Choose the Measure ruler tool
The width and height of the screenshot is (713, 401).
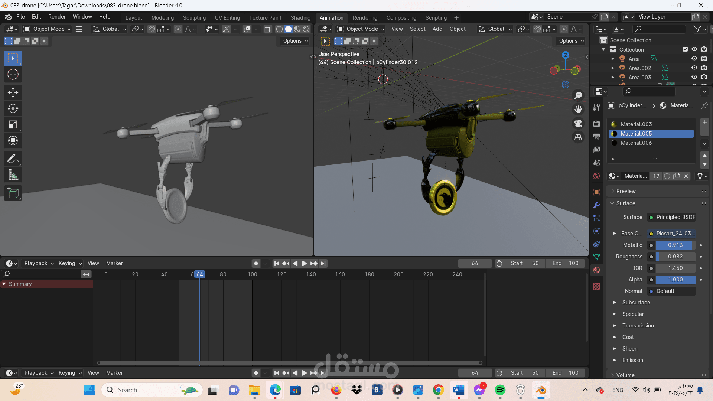13,175
